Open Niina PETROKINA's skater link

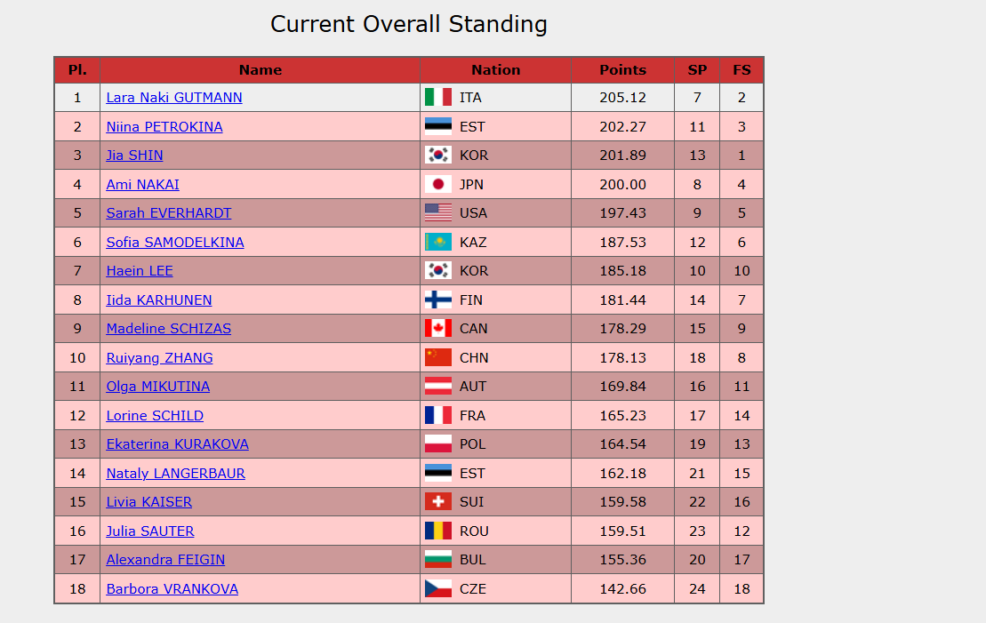164,127
